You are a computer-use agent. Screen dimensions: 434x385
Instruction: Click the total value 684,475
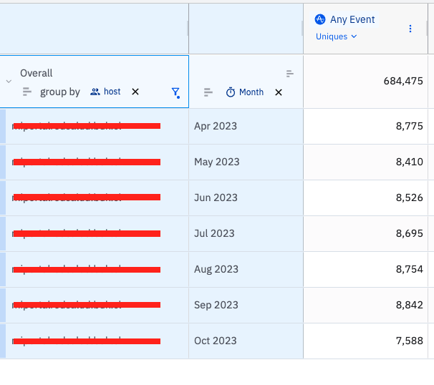pyautogui.click(x=403, y=81)
